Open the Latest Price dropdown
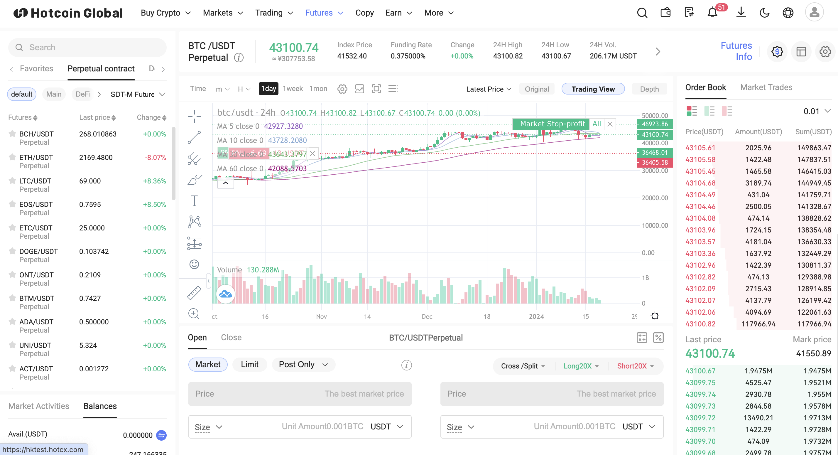Image resolution: width=838 pixels, height=455 pixels. [x=489, y=89]
